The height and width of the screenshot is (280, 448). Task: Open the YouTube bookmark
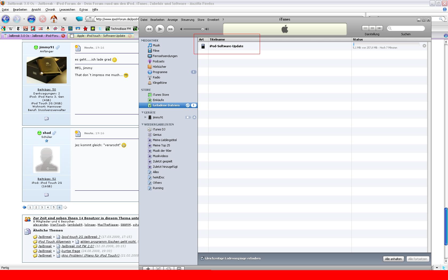coord(63,29)
